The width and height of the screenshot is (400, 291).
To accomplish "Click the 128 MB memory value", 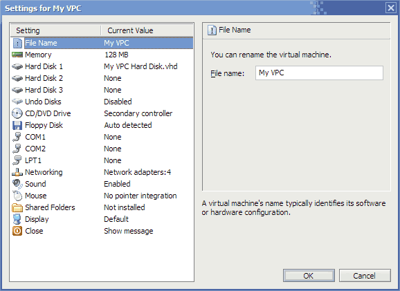I will click(116, 55).
